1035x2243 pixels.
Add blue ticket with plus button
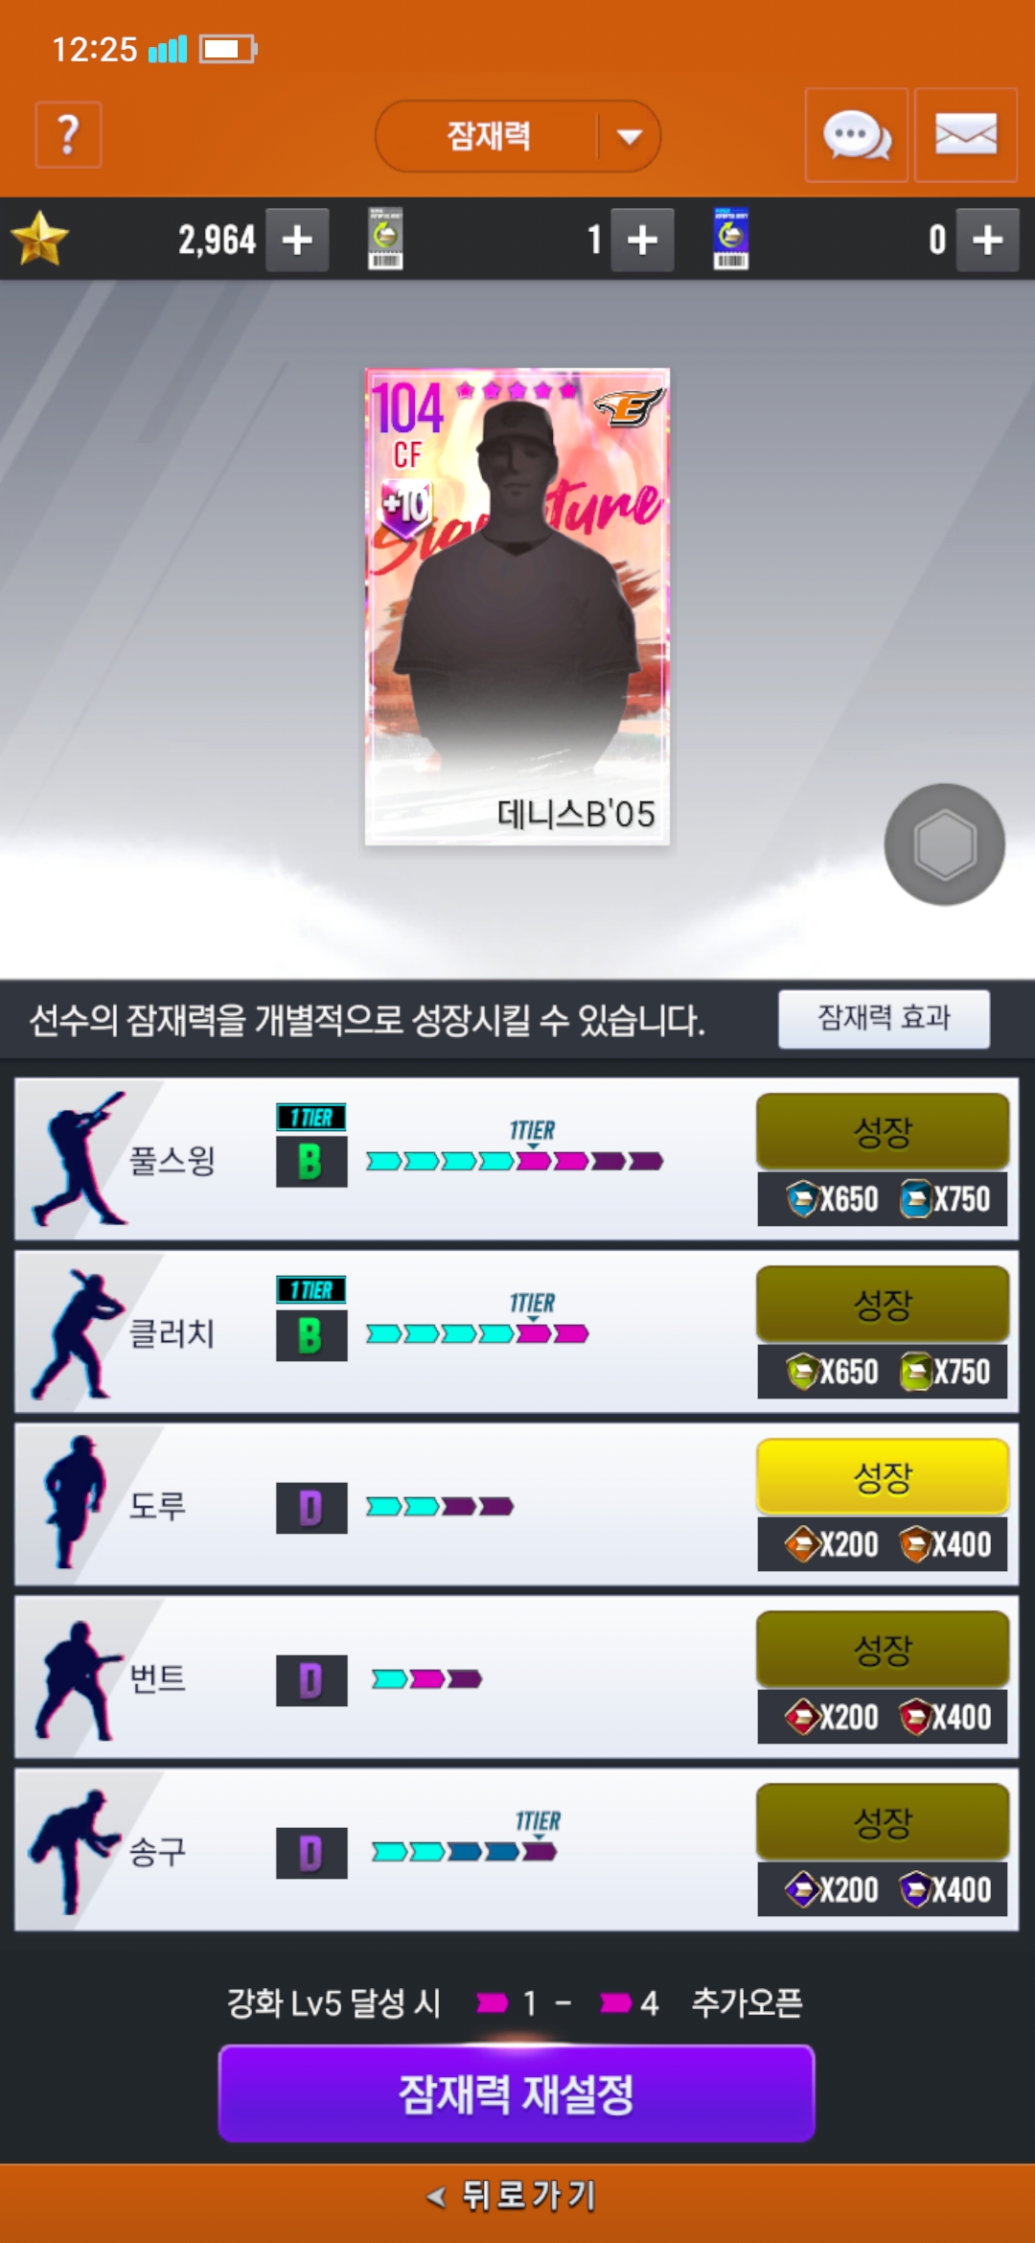click(987, 240)
